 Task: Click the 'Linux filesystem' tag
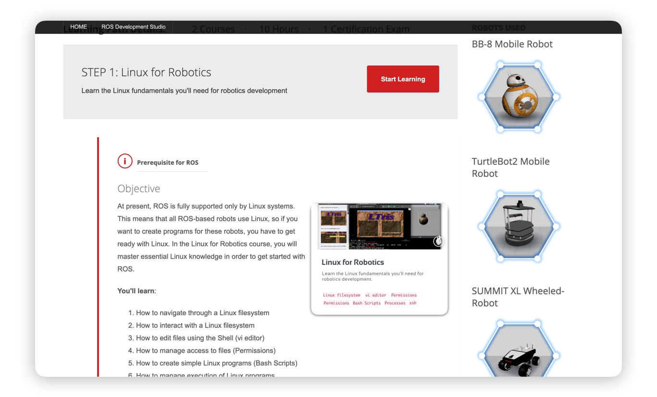click(341, 295)
